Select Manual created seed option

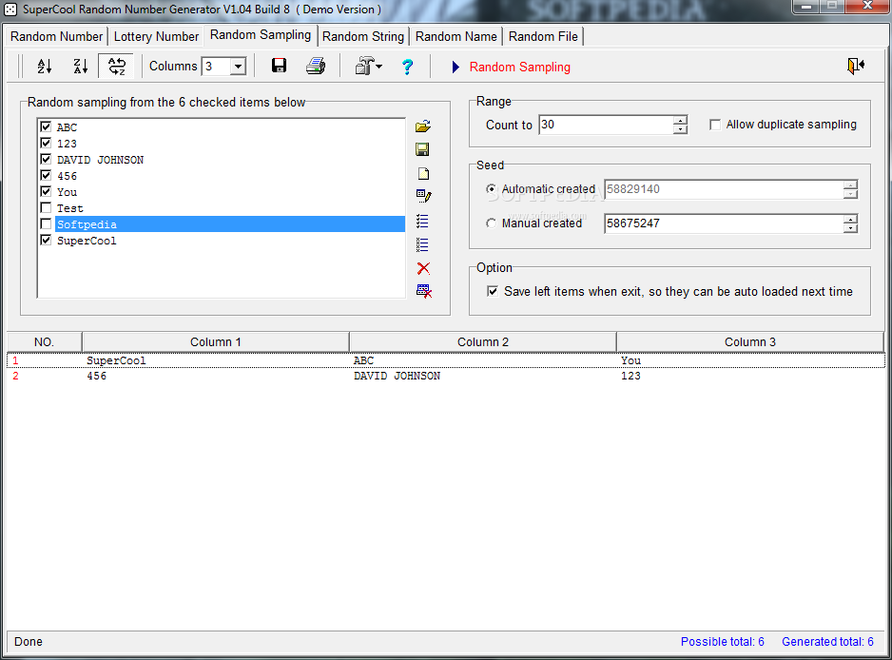pos(491,223)
